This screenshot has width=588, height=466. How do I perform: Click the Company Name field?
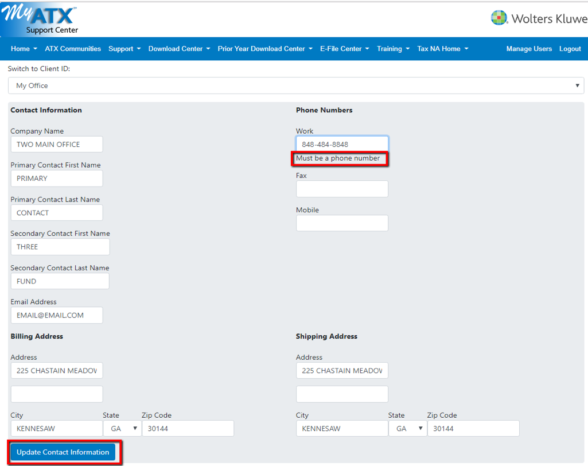point(57,144)
